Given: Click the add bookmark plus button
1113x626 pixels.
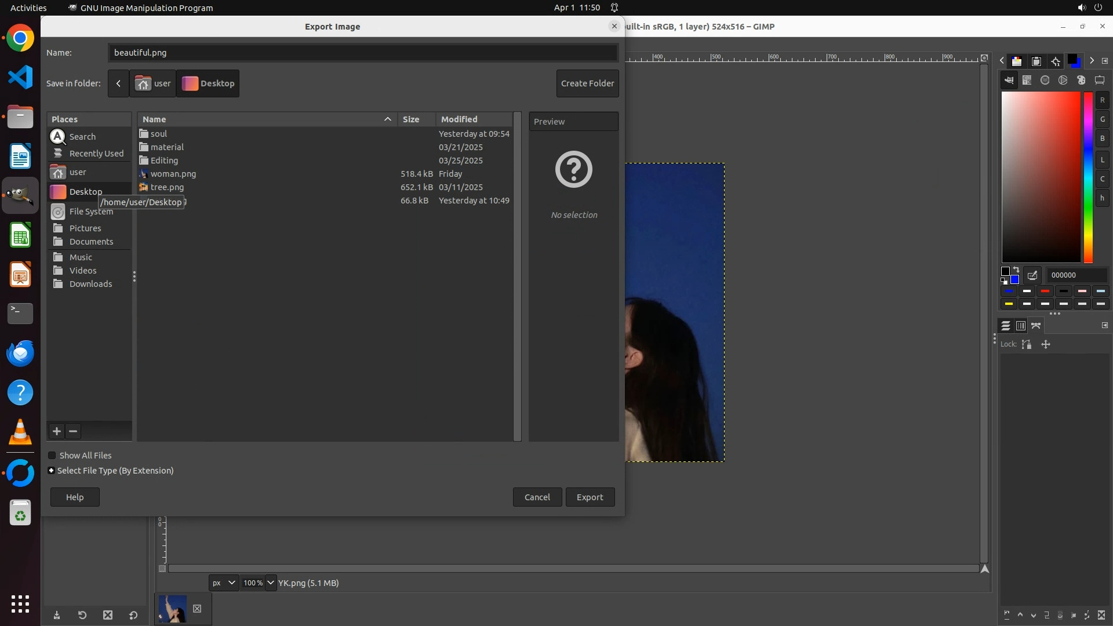Looking at the screenshot, I should tap(56, 431).
